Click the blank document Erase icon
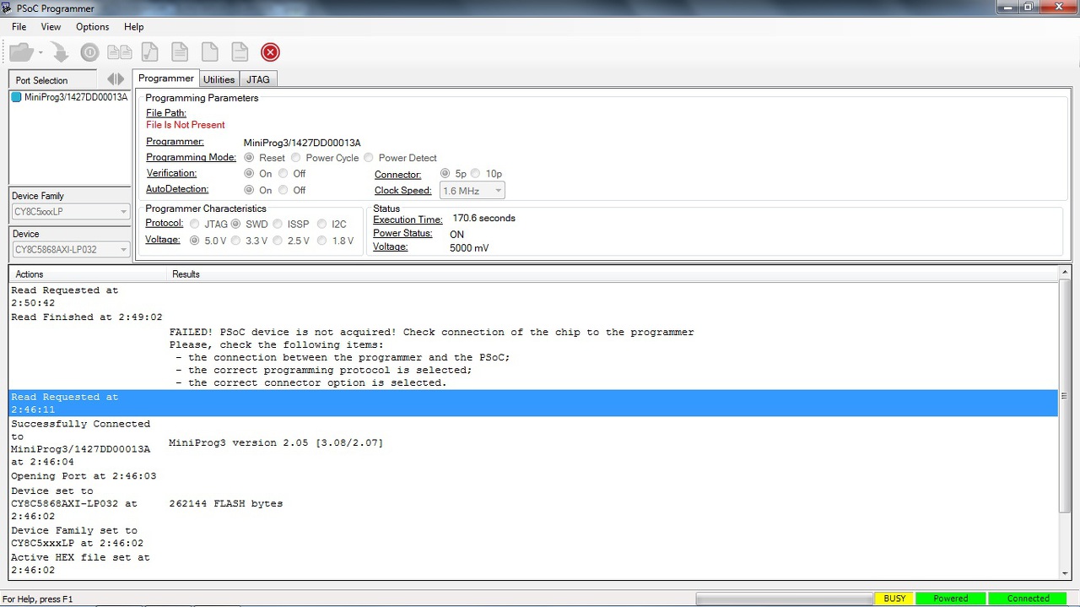The height and width of the screenshot is (607, 1080). coord(209,52)
